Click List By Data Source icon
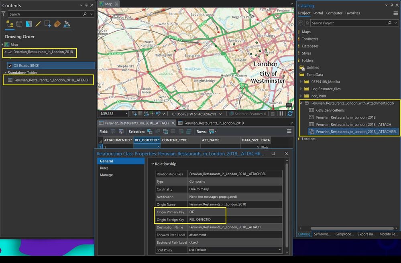Image resolution: width=401 pixels, height=263 pixels. [19, 24]
